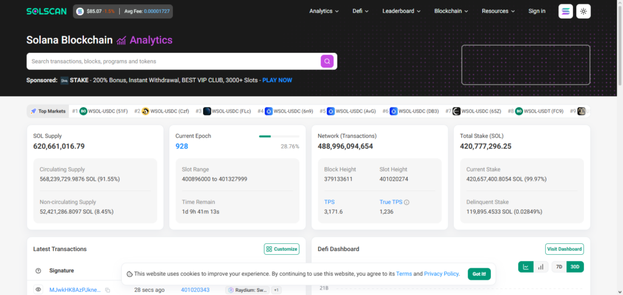Viewport: 623px width, 295px height.
Task: Click the purple search magnifier button
Action: click(x=327, y=61)
